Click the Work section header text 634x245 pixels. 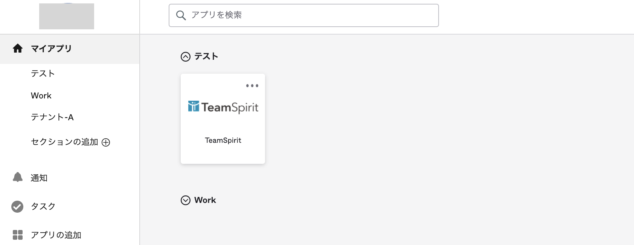tap(205, 200)
